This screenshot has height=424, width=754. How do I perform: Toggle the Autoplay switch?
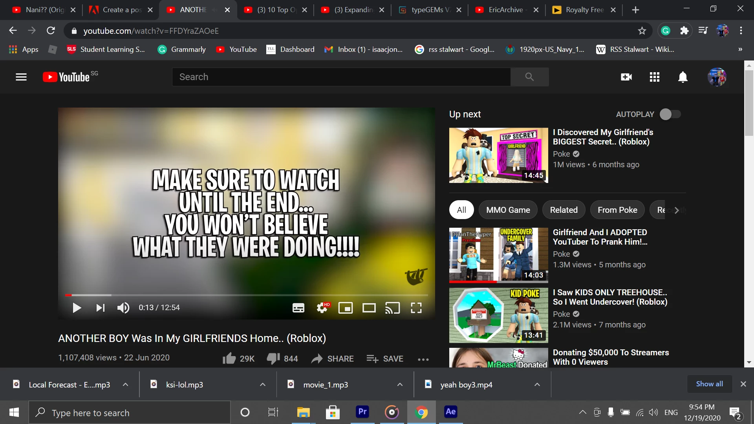click(670, 114)
